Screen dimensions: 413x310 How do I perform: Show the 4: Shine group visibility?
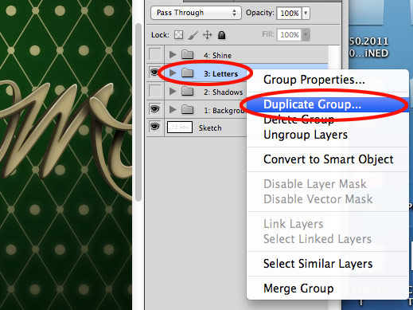155,54
